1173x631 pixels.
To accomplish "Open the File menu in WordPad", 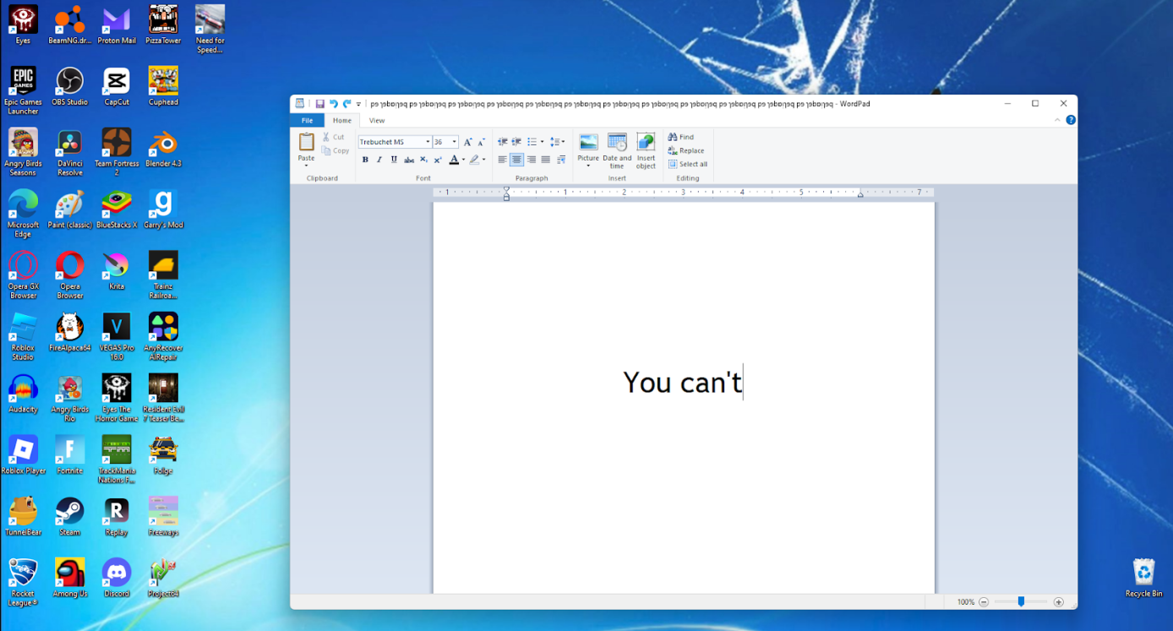I will pyautogui.click(x=307, y=121).
